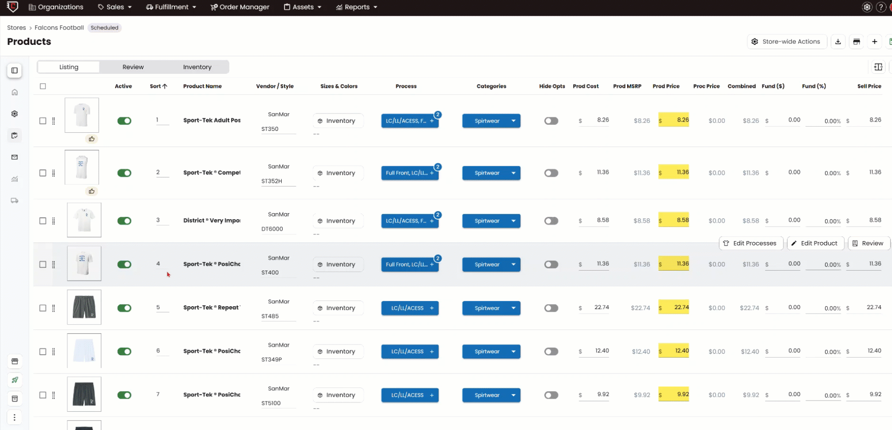Viewport: 892px width, 430px height.
Task: Open Order Manager in top menu
Action: click(240, 7)
